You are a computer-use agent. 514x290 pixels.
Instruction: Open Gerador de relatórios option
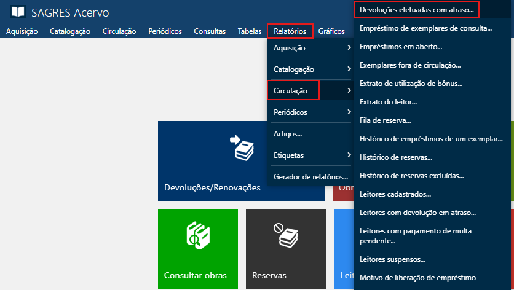pyautogui.click(x=310, y=176)
